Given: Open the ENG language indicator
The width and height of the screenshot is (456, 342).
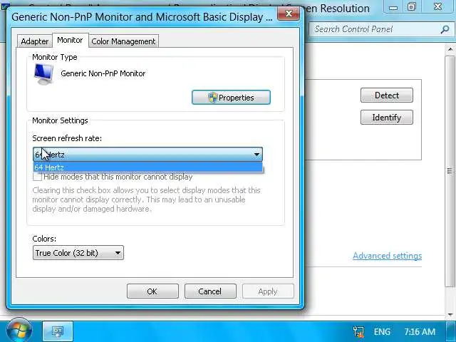Looking at the screenshot, I should pyautogui.click(x=382, y=331).
